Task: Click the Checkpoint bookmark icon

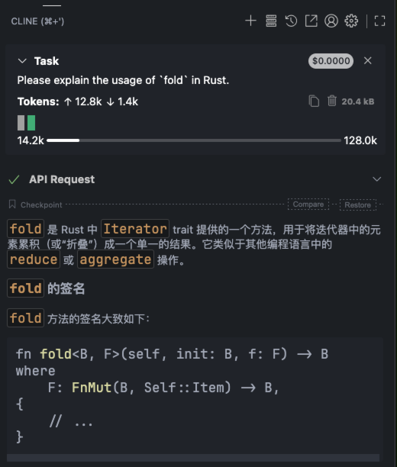Action: point(12,205)
